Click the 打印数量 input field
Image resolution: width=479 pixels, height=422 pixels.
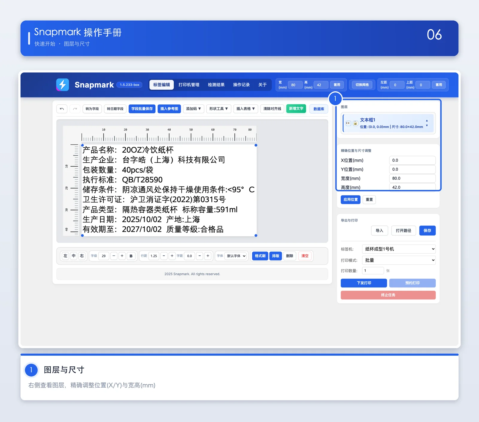click(373, 271)
